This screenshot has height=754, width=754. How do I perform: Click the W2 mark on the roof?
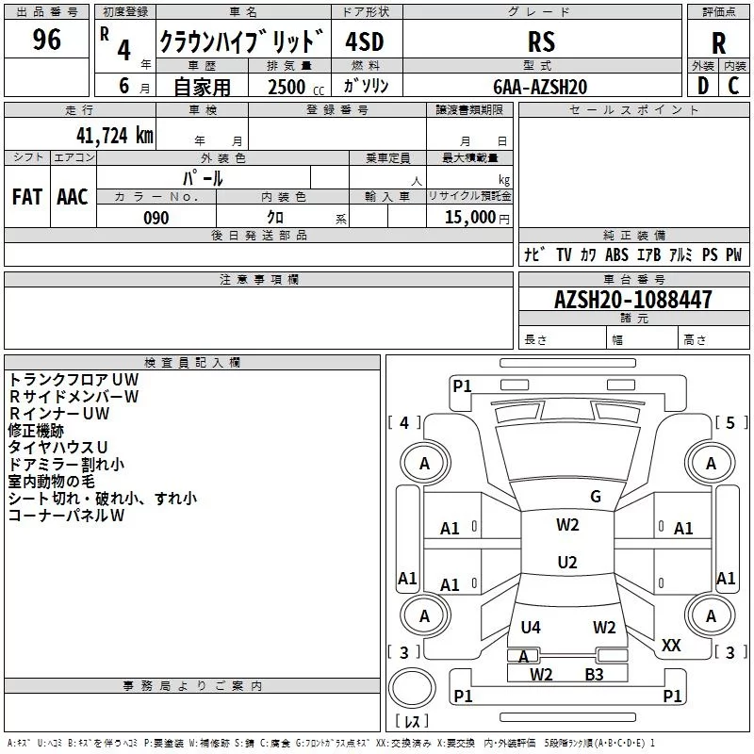click(567, 525)
